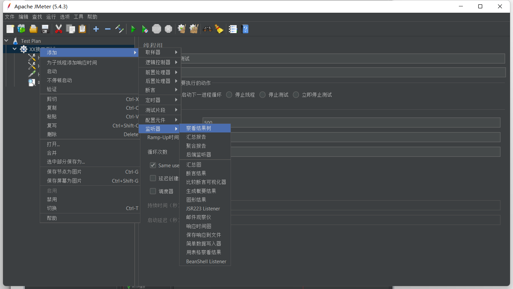Select the 停止测试 radio button
This screenshot has width=513, height=289.
coord(262,95)
